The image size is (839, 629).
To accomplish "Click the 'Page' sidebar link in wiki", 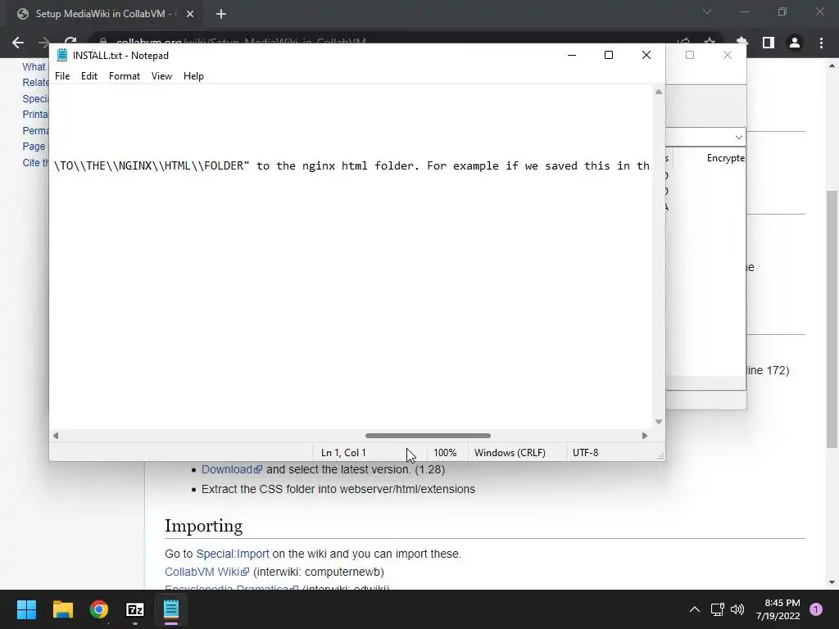I will [34, 147].
